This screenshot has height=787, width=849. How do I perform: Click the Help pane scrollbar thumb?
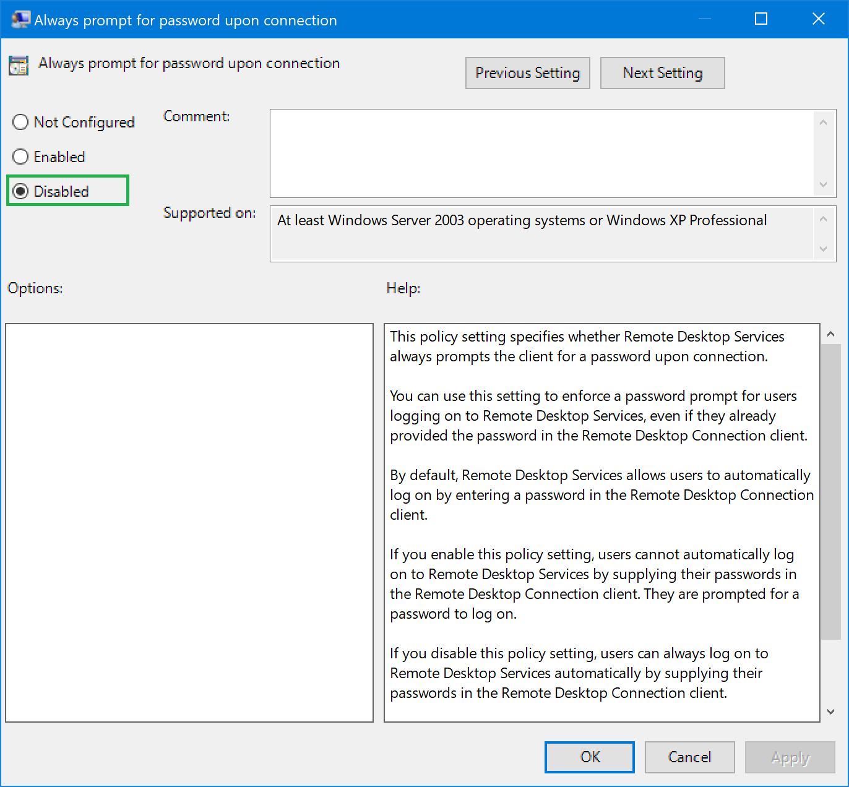point(830,492)
